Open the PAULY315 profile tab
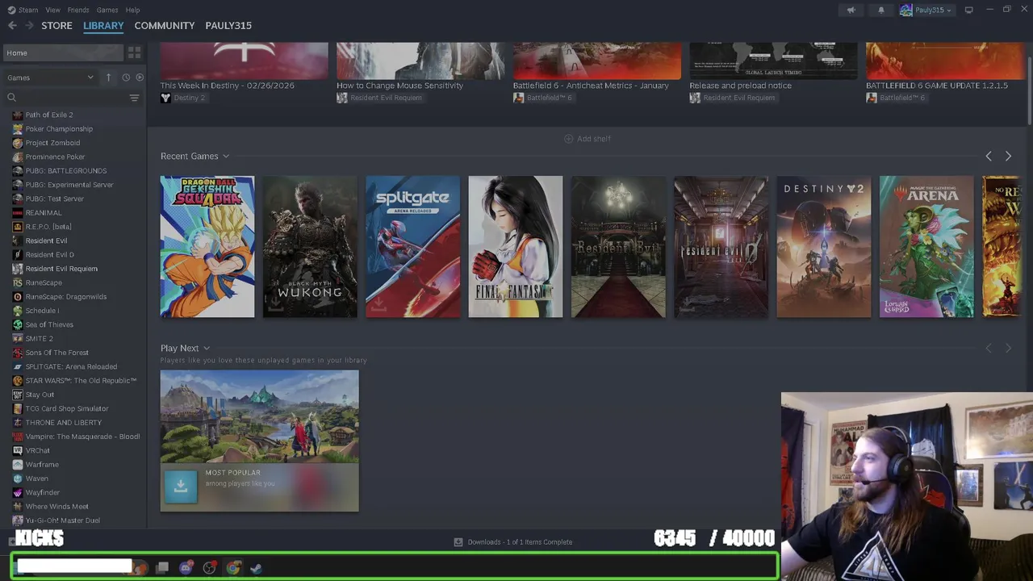Viewport: 1033px width, 581px height. [228, 26]
